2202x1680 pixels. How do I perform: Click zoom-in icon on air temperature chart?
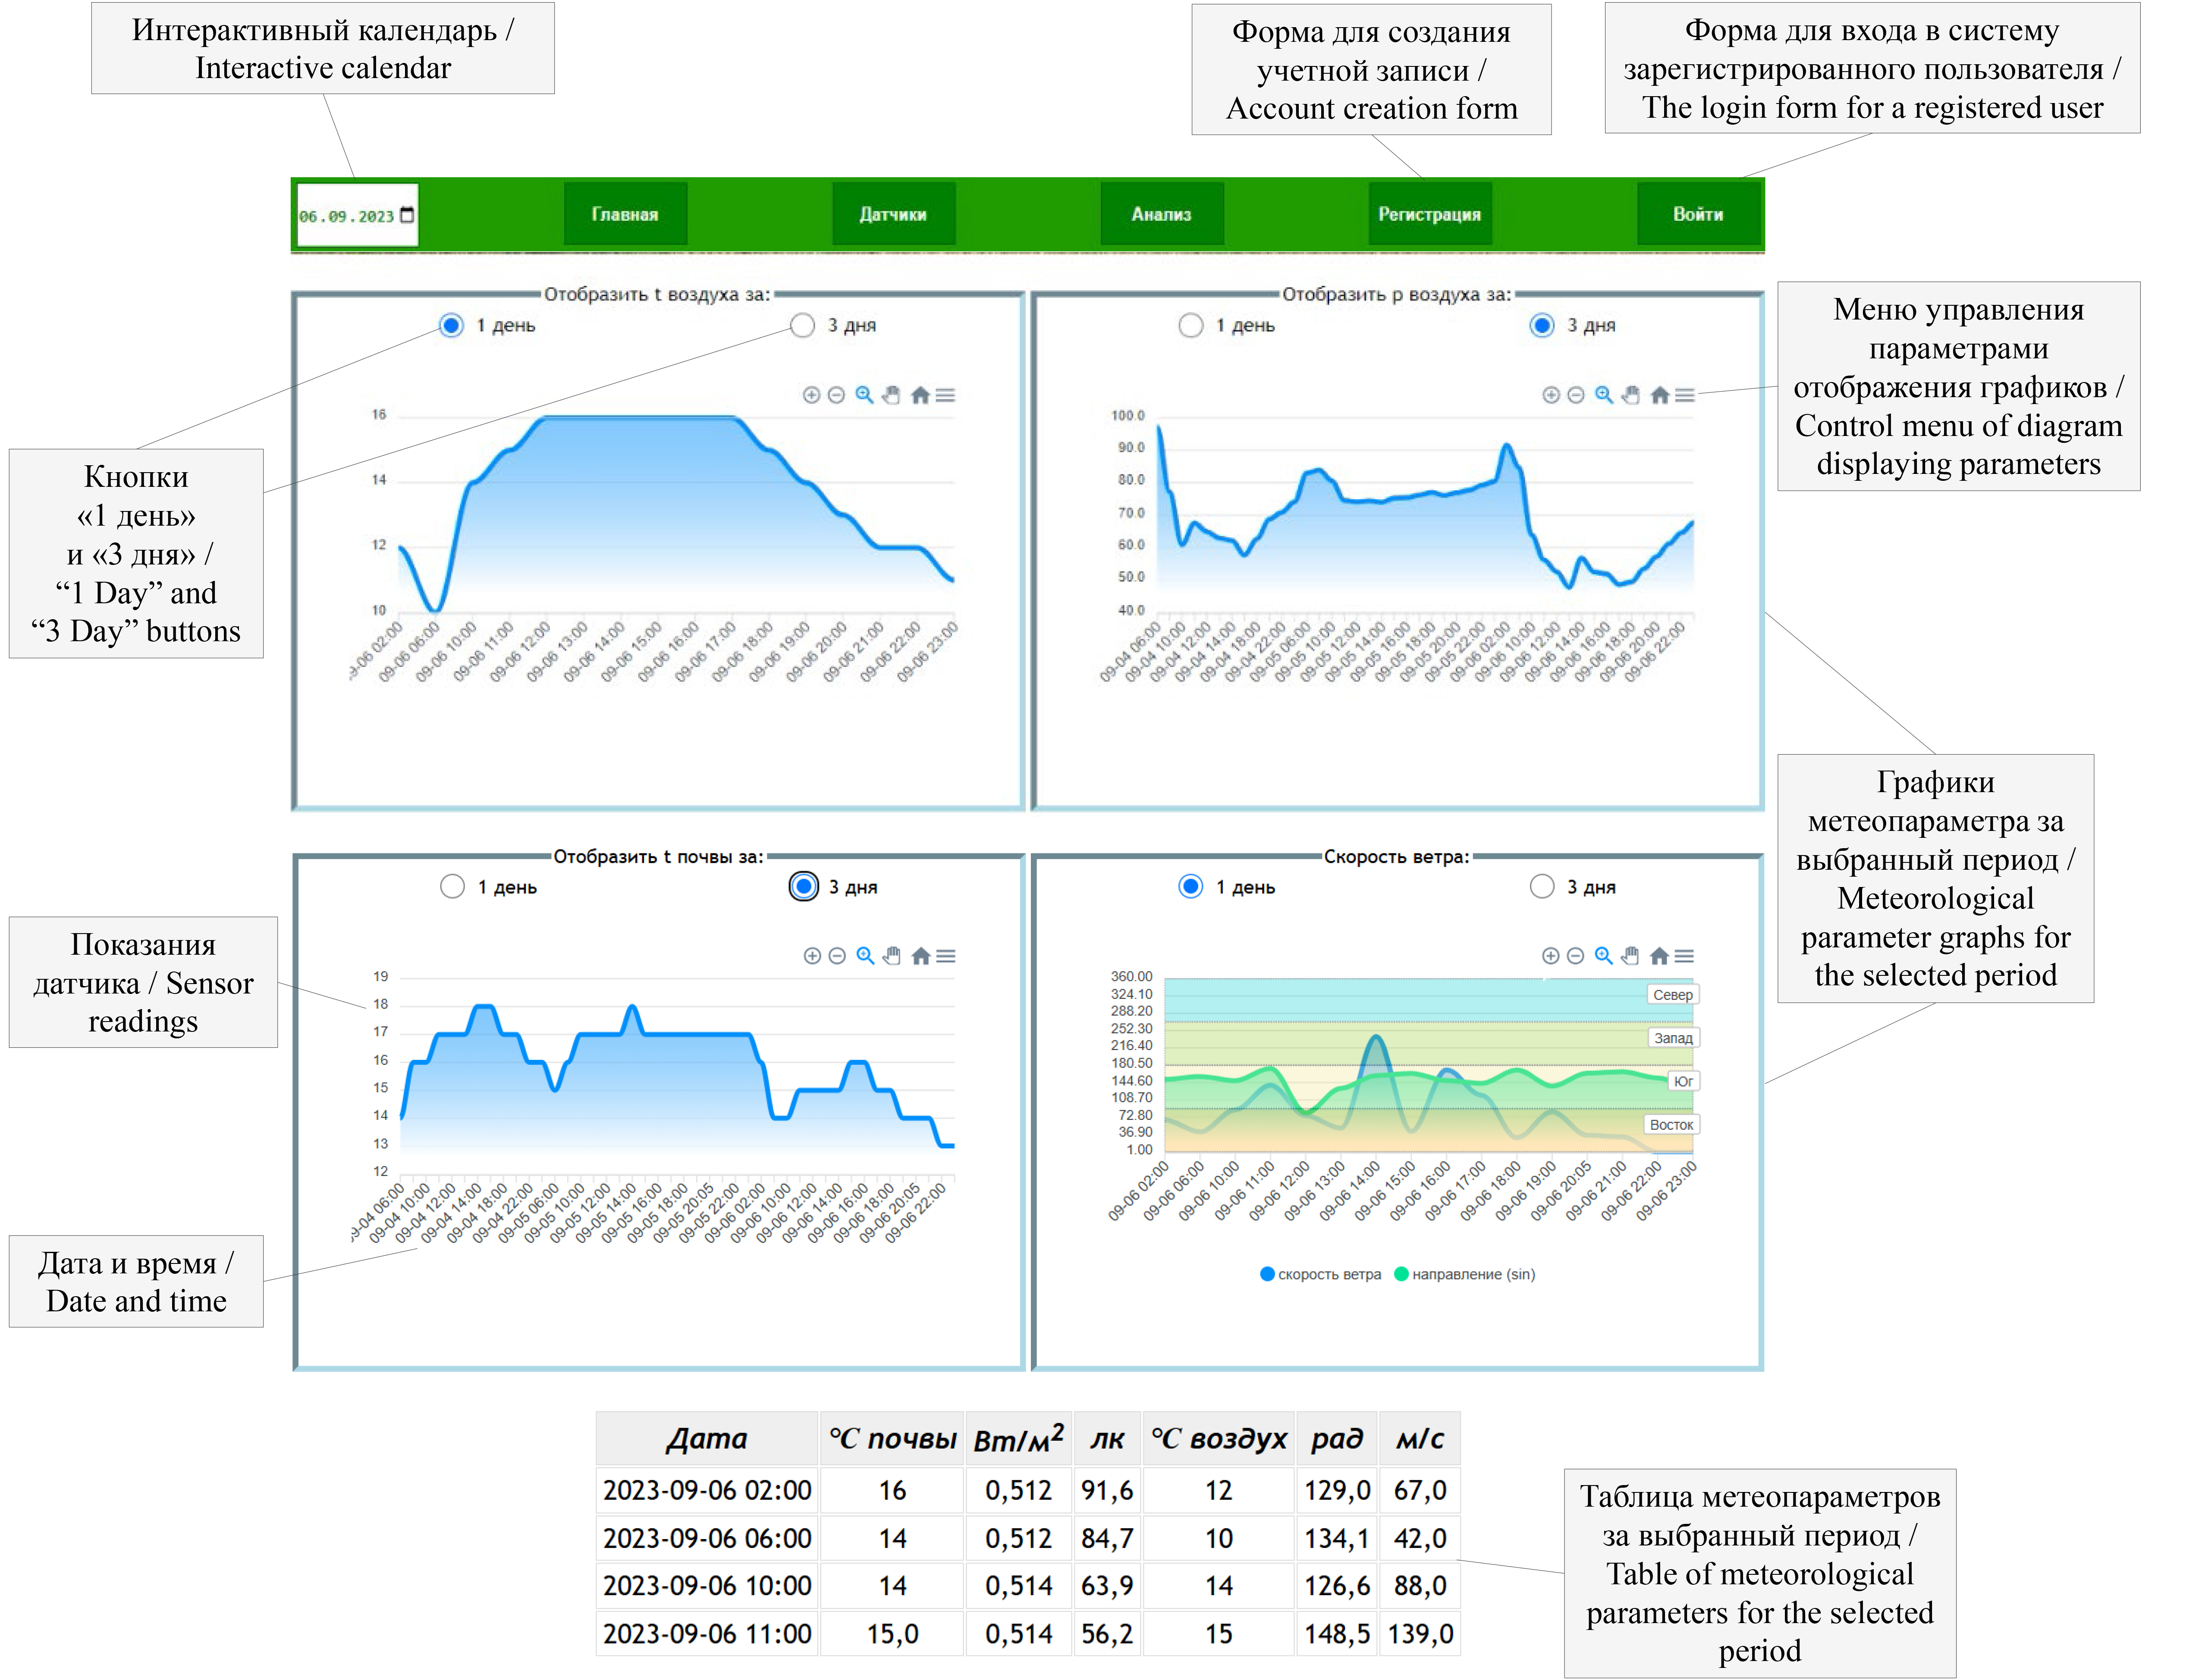811,395
